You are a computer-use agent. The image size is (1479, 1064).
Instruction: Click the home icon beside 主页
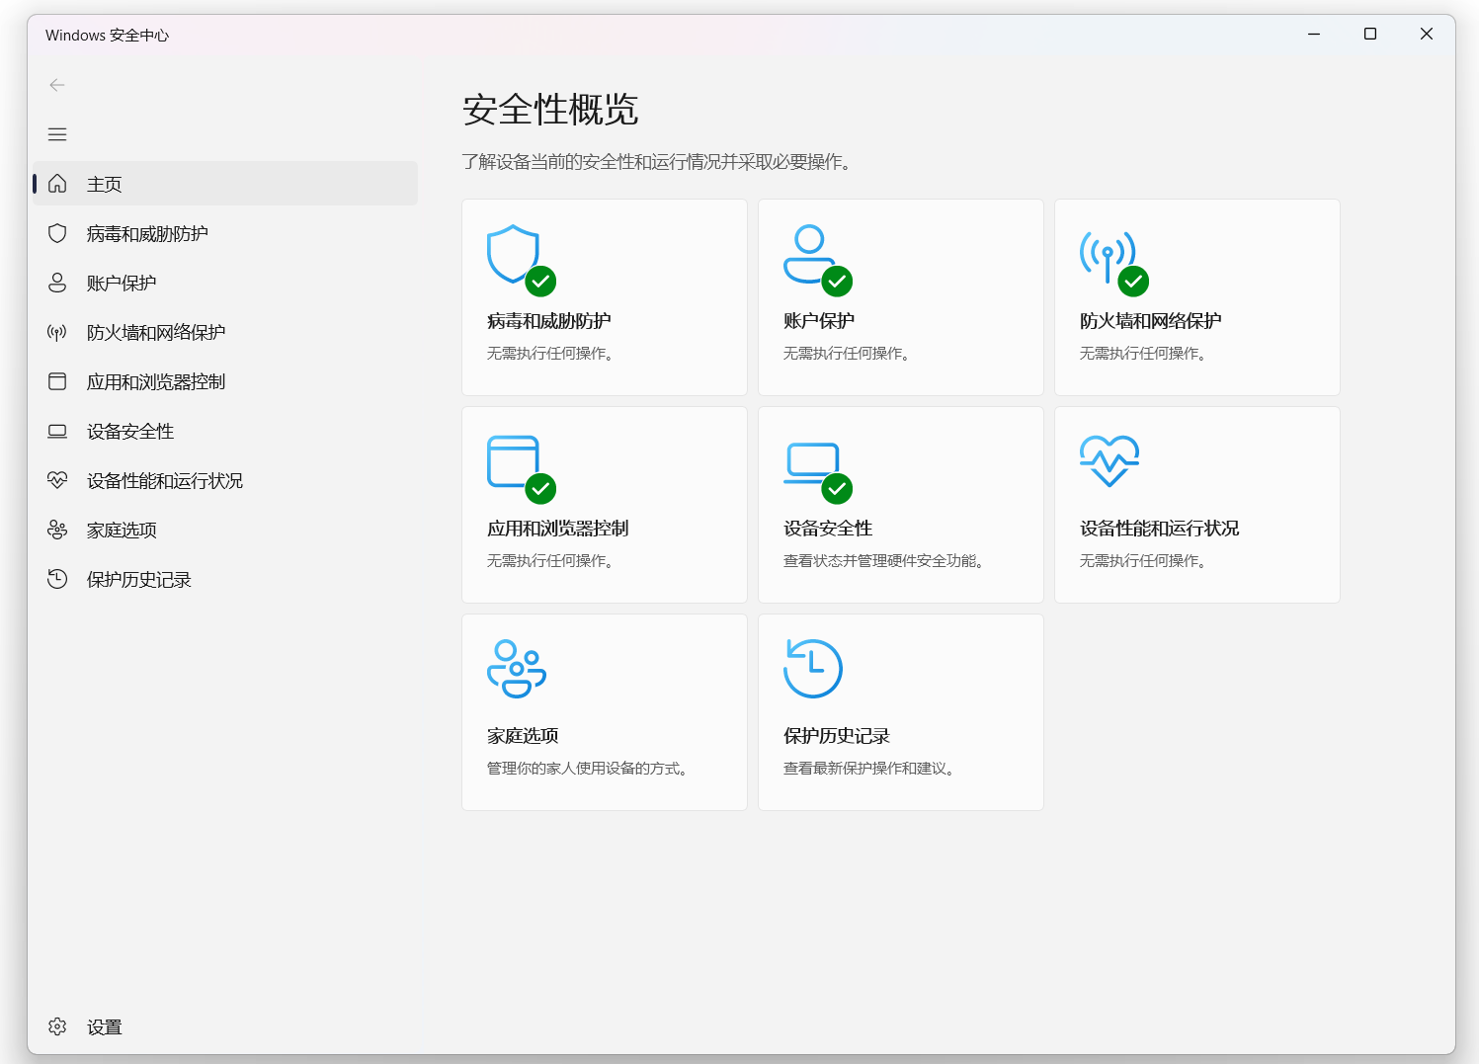point(57,184)
